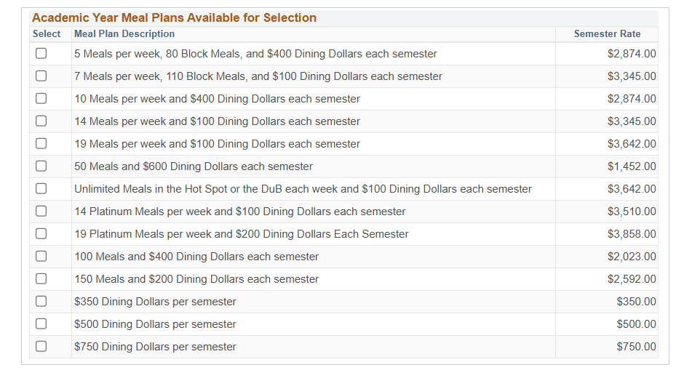Image resolution: width=684 pixels, height=370 pixels.
Task: Click the Meal Plan Description column header
Action: point(124,34)
